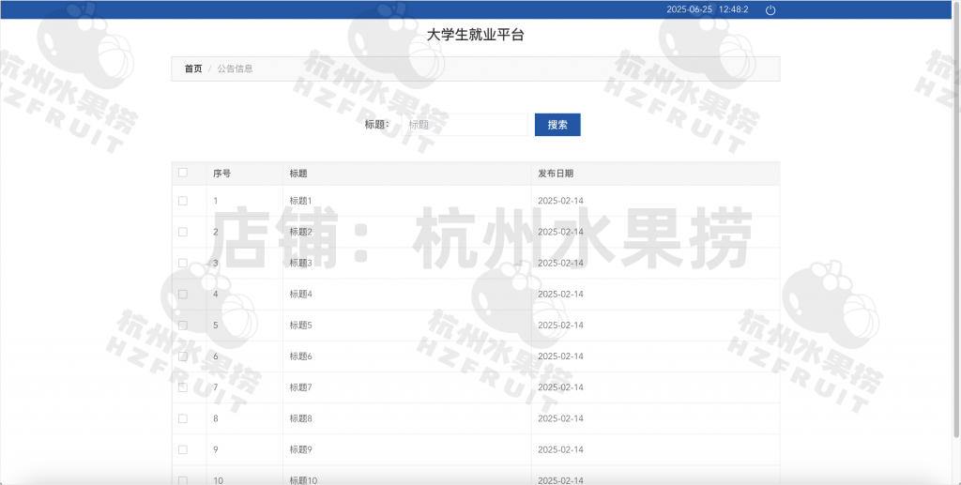Check the checkbox for row 标题3
Image resolution: width=961 pixels, height=485 pixels.
pyautogui.click(x=183, y=263)
